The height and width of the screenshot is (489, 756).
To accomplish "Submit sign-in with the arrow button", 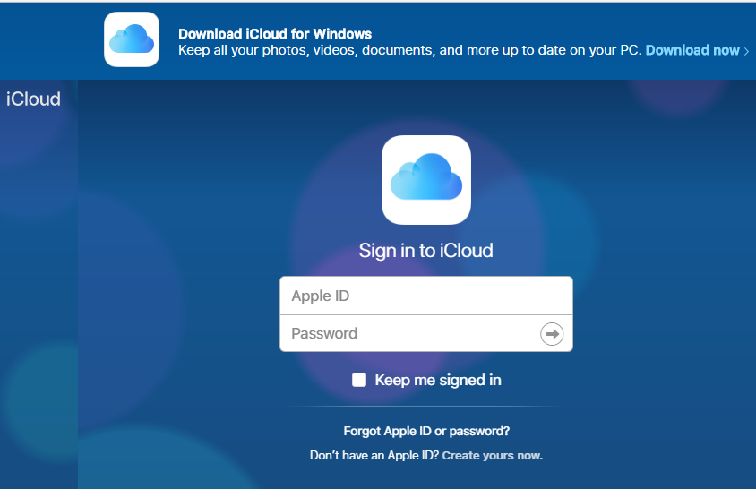I will click(x=552, y=334).
